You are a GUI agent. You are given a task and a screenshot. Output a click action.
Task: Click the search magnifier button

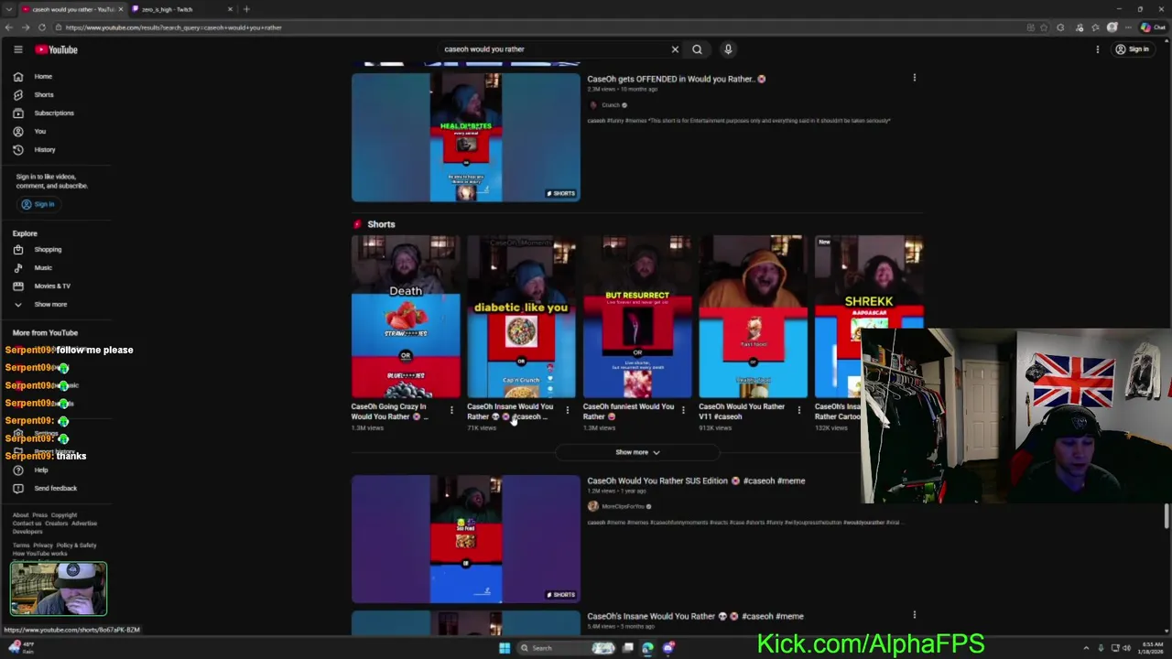click(697, 49)
